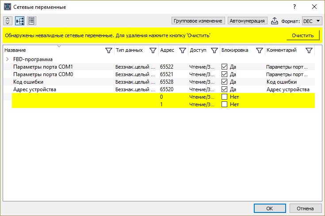This screenshot has width=325, height=216.
Task: Click the expand/collapse all rows icon
Action: pos(8,21)
